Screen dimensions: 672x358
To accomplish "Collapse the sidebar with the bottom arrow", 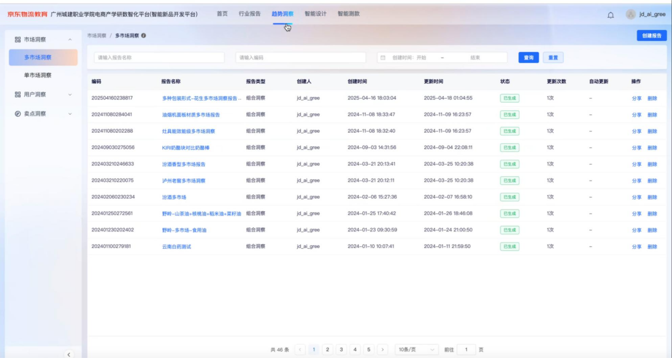I will (69, 354).
